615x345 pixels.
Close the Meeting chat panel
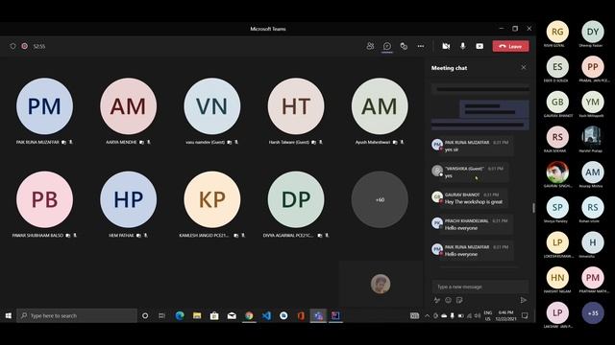tap(524, 67)
